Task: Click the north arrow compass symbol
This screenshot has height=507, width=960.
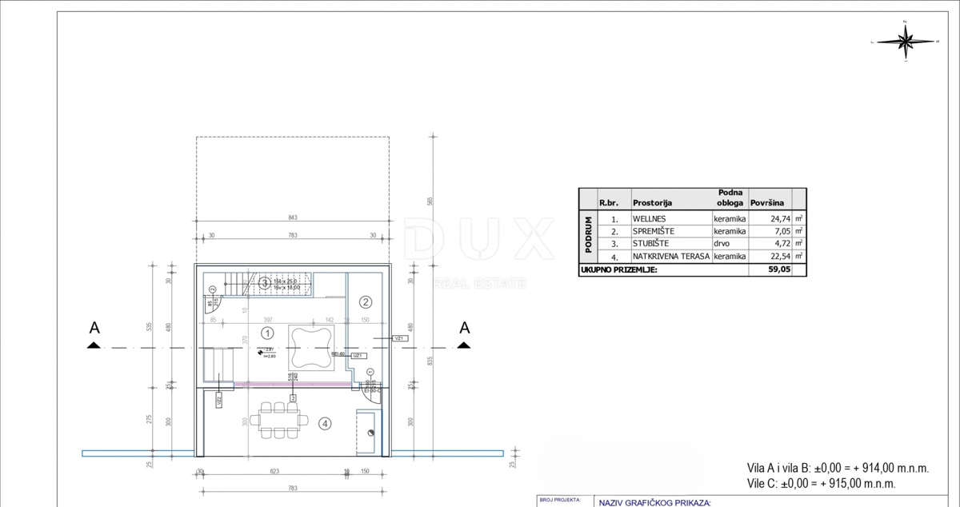Action: 906,41
